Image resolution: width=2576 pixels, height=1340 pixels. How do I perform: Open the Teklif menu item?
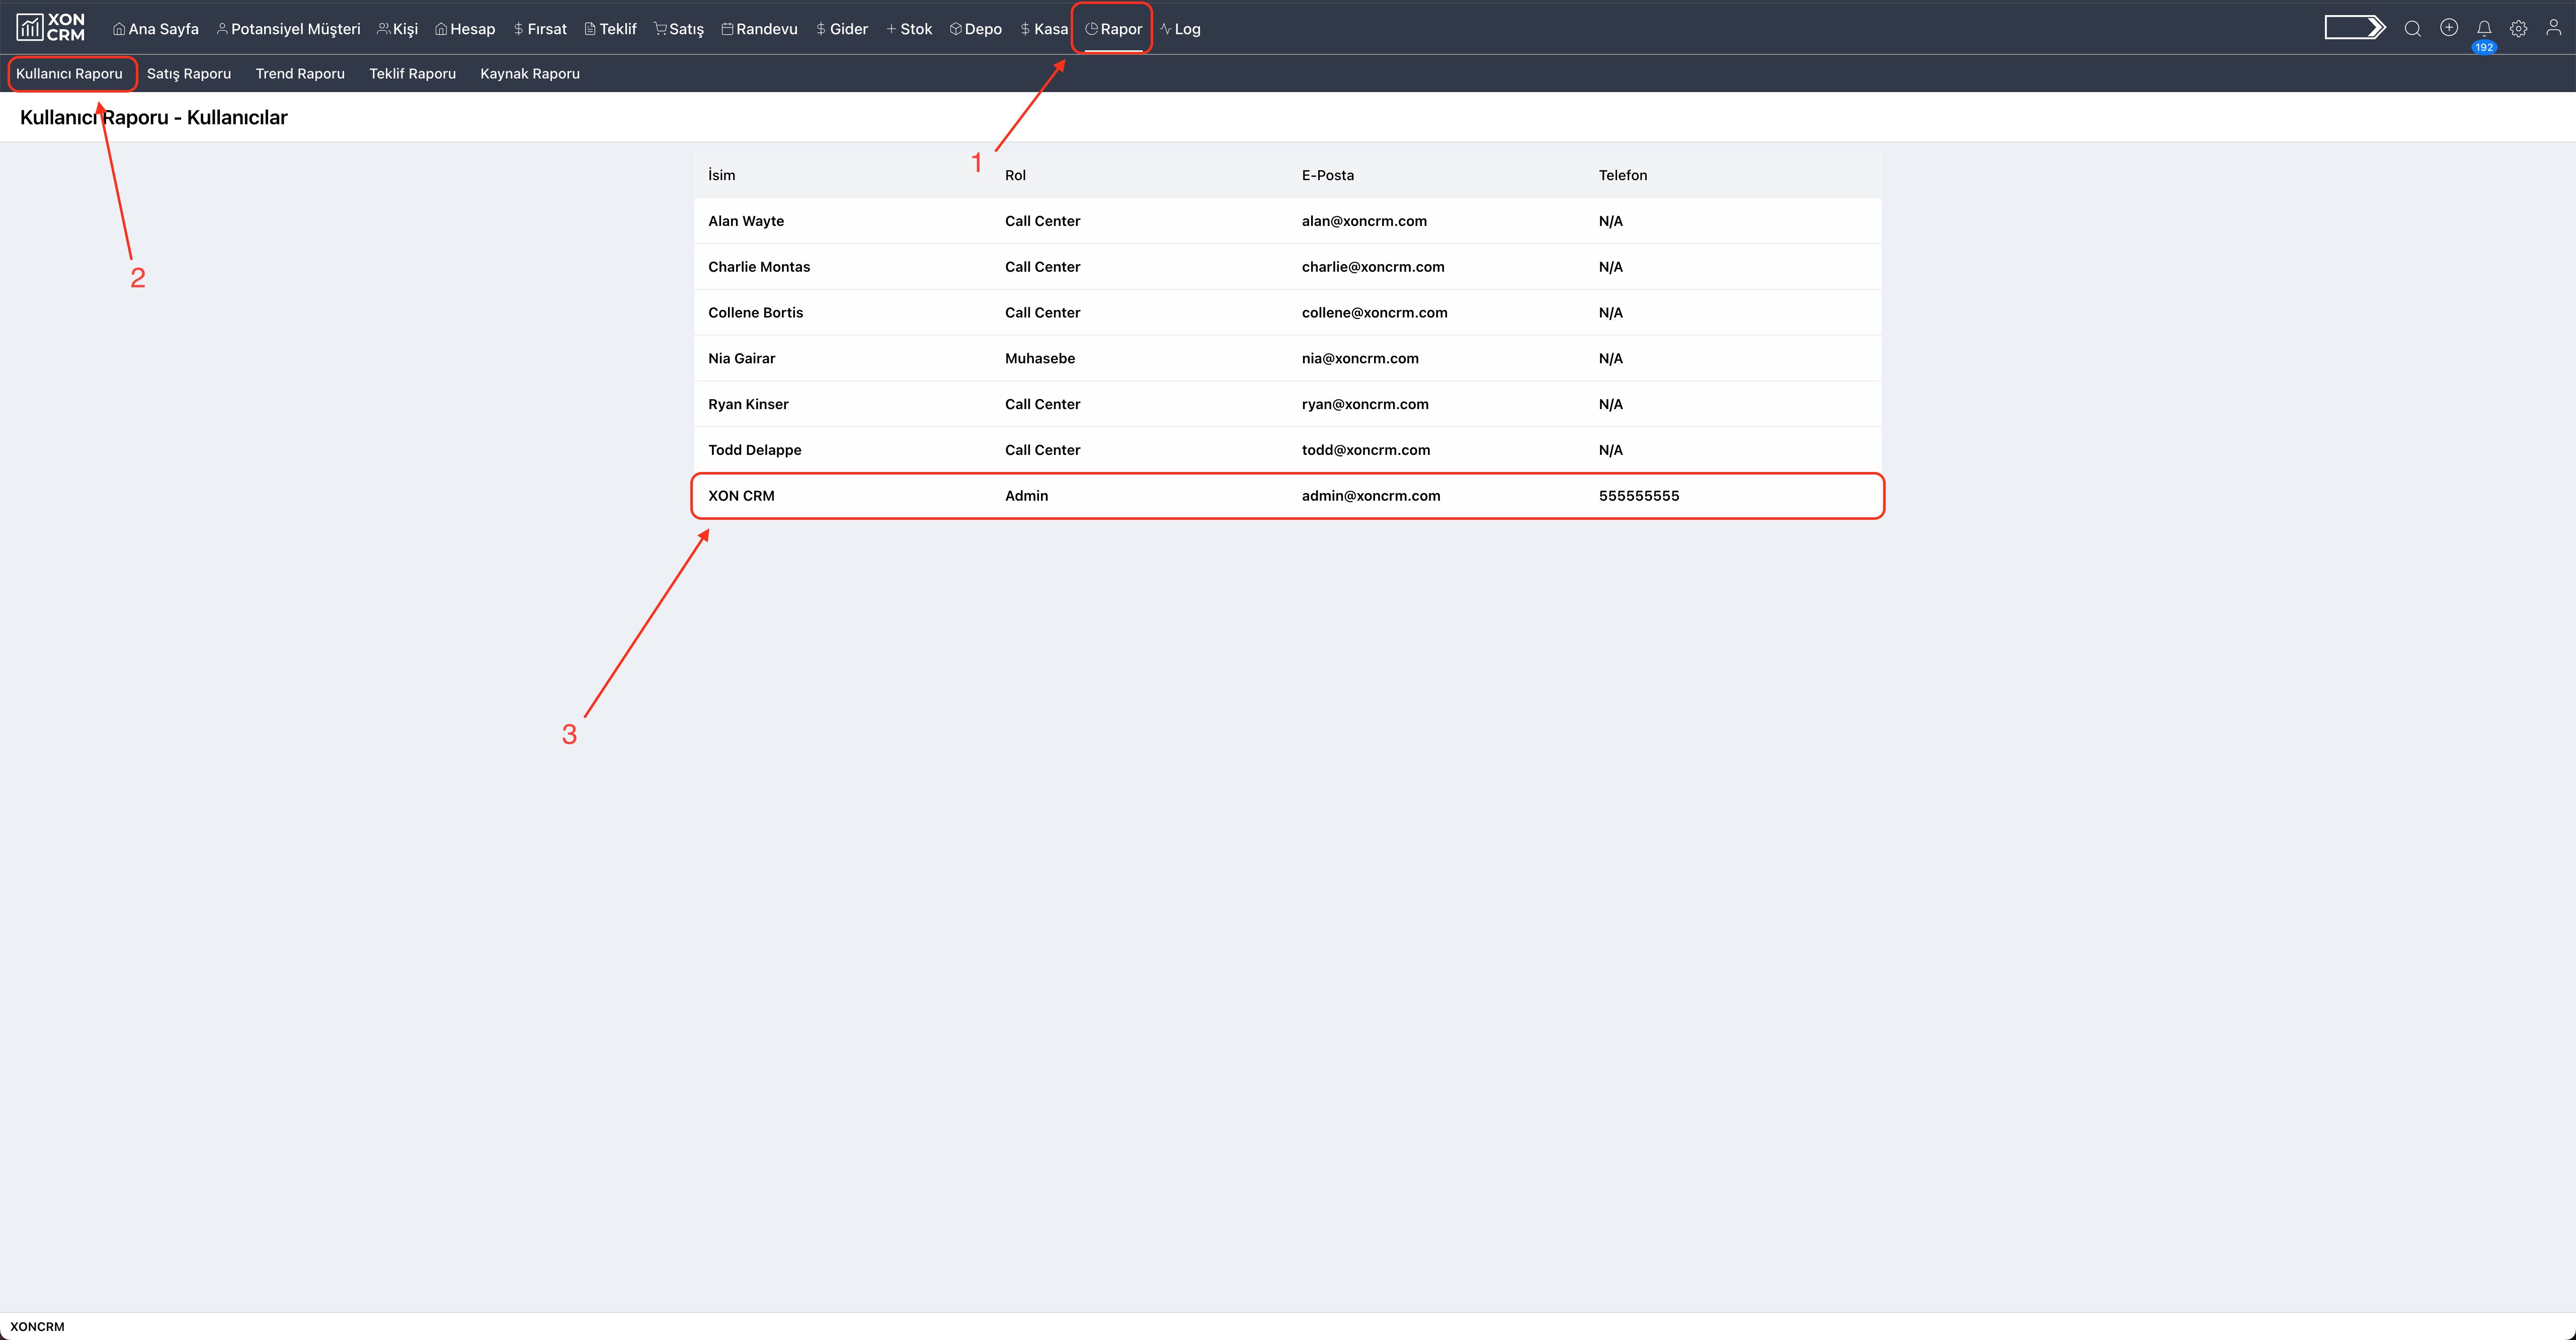tap(610, 29)
